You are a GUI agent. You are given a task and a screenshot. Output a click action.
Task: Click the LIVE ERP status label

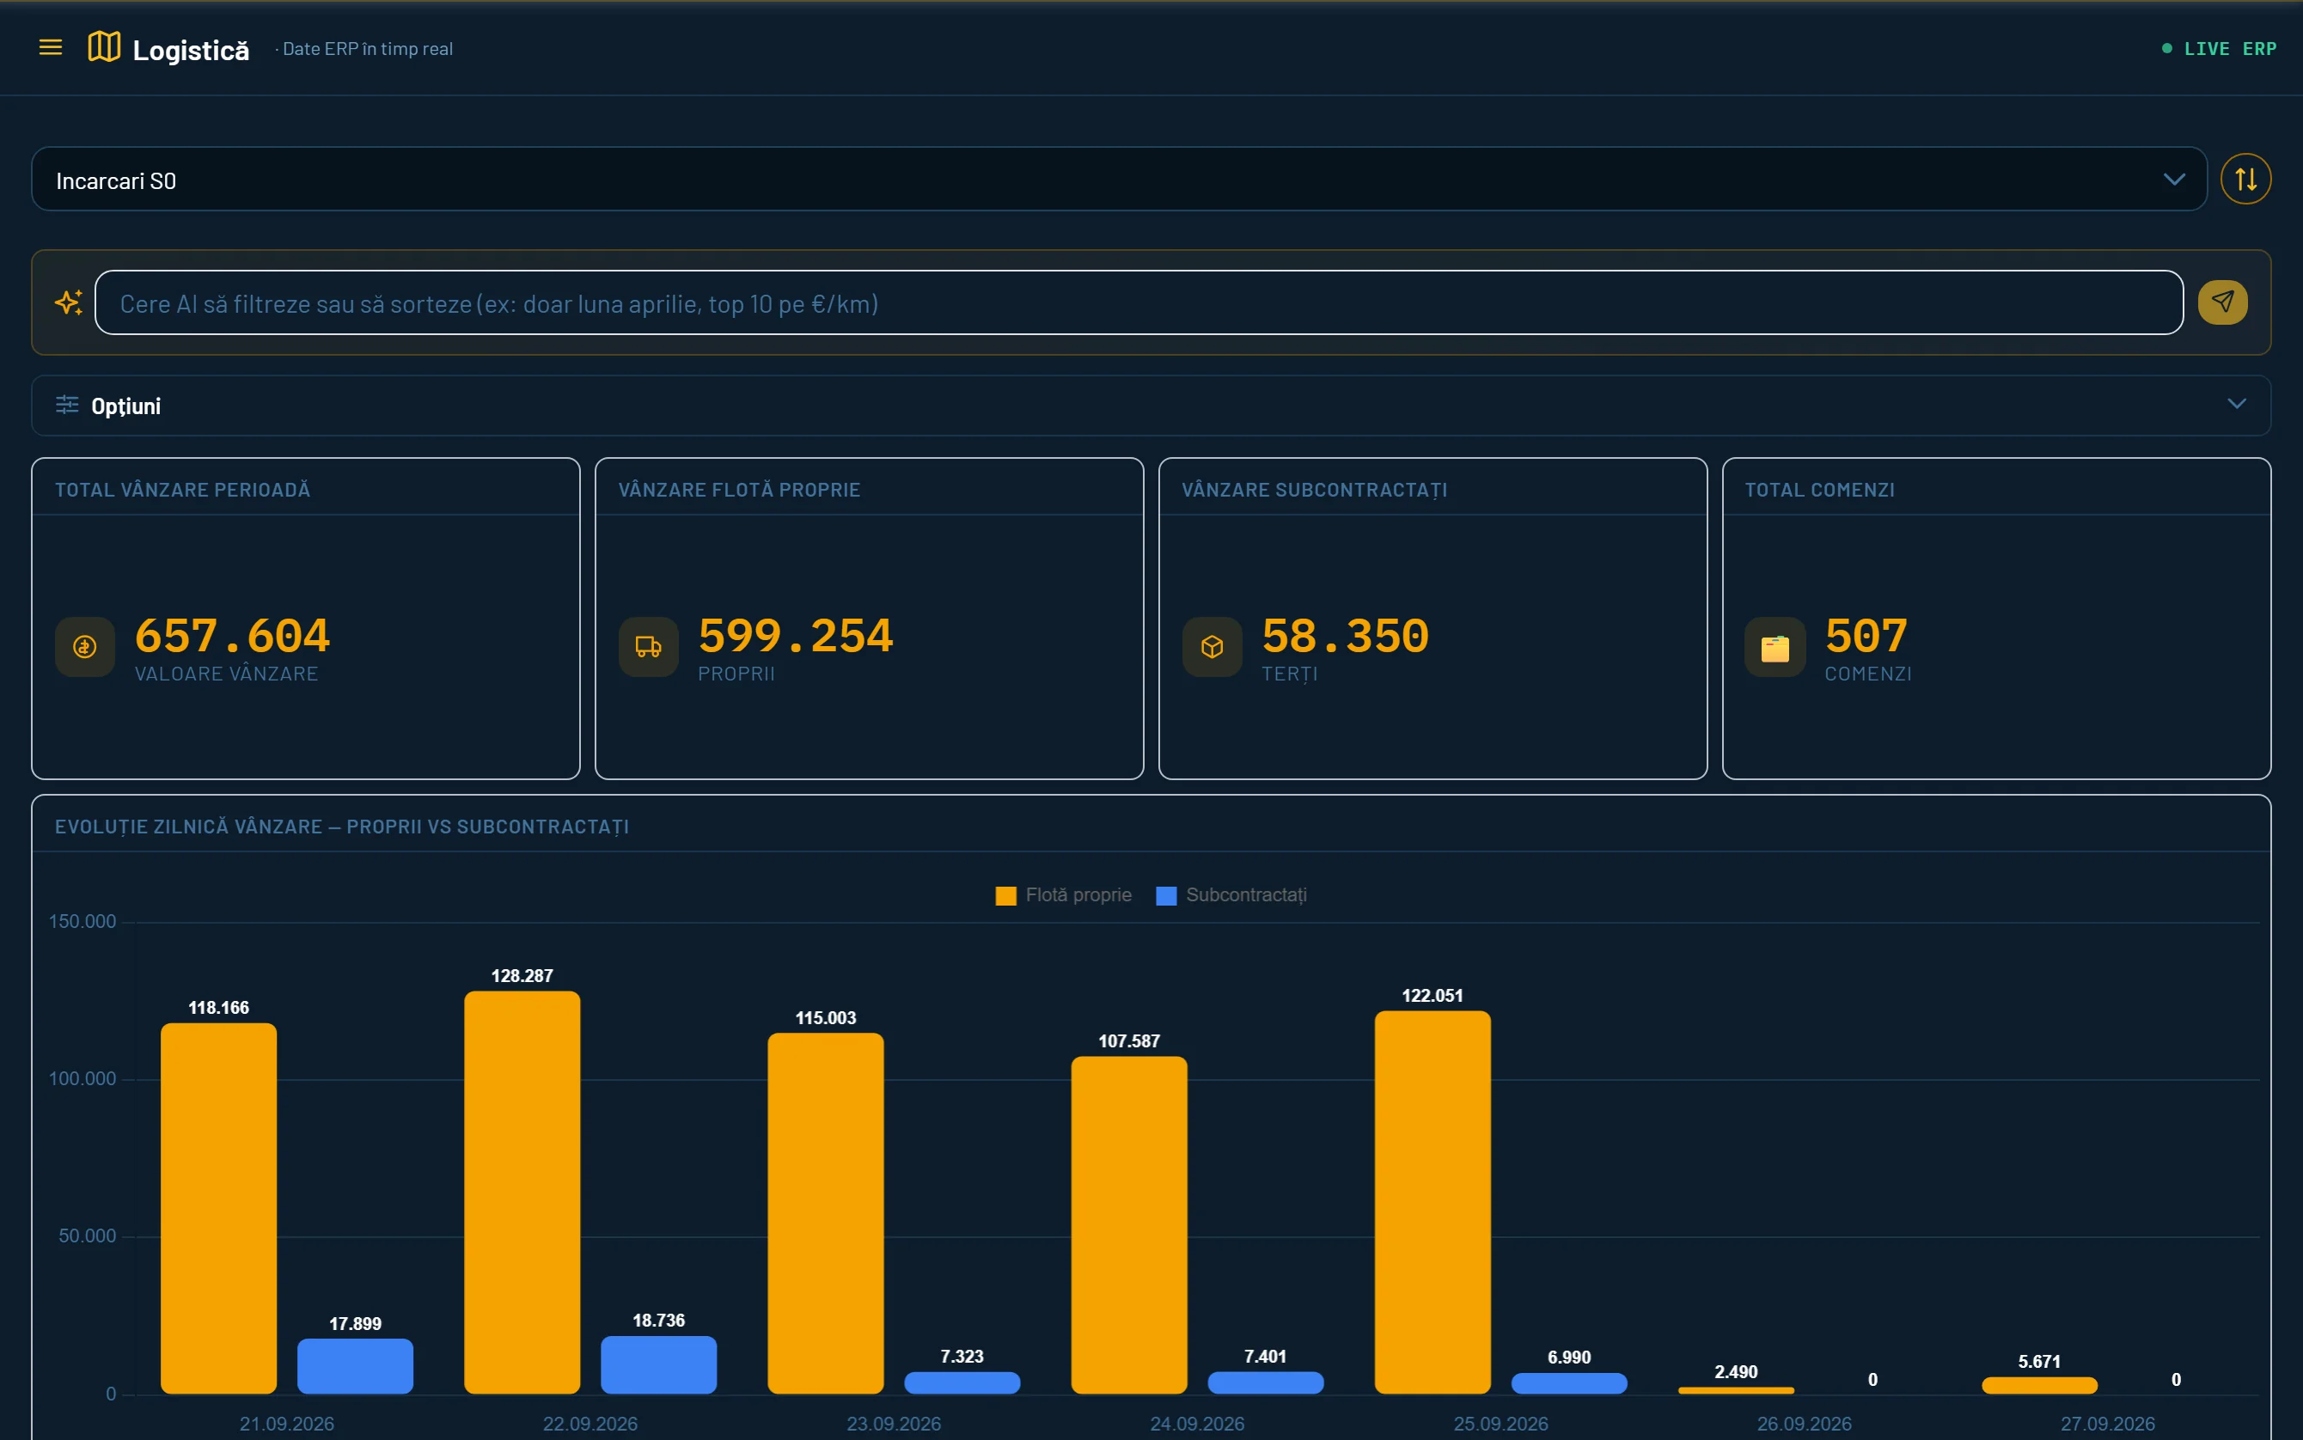click(2230, 49)
